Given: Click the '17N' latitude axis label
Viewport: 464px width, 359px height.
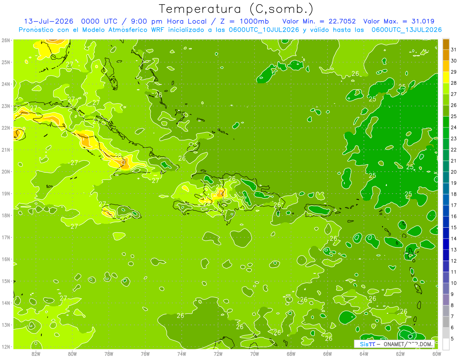Looking at the screenshot, I should tap(5, 237).
